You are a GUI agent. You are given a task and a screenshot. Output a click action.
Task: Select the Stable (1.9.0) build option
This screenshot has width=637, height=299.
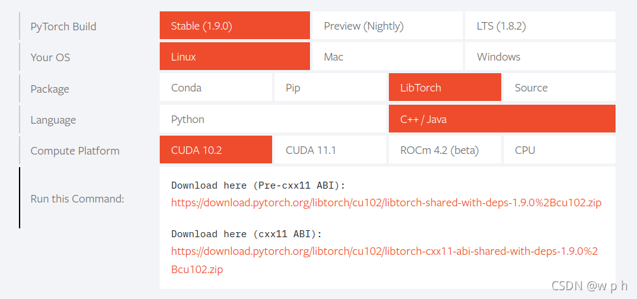pos(234,25)
